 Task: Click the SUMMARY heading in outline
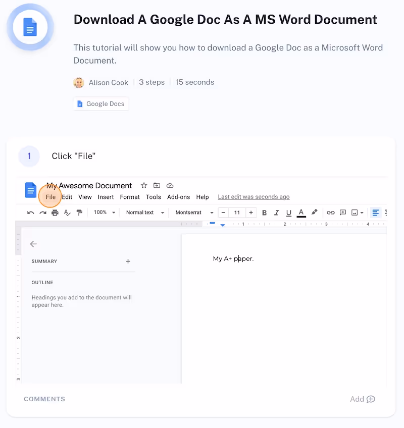44,261
